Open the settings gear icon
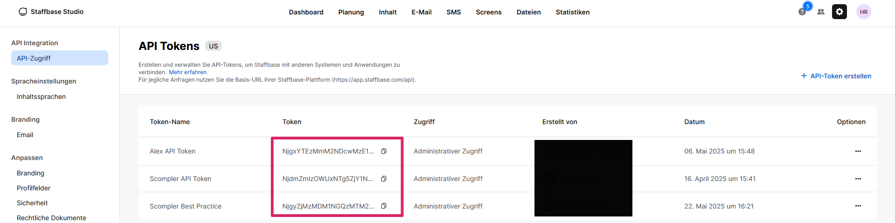The width and height of the screenshot is (895, 223). pos(839,12)
